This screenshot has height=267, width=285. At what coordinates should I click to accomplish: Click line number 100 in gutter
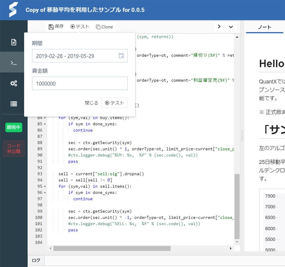(x=39, y=217)
